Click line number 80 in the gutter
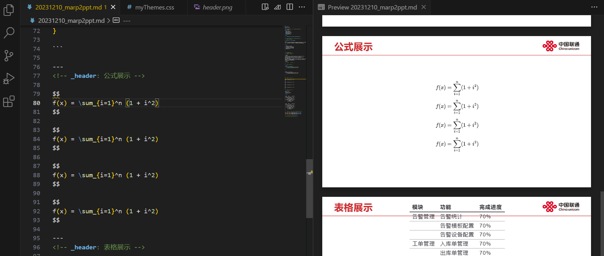The height and width of the screenshot is (256, 604). click(x=36, y=103)
